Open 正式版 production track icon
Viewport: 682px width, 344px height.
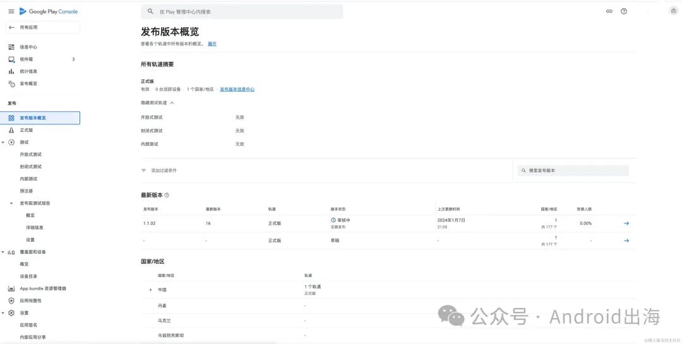11,130
